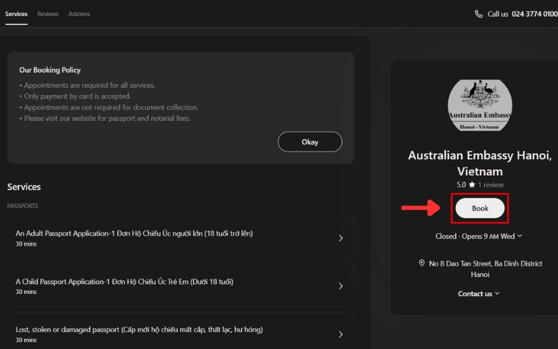Click the phone icon beside Call us

pyautogui.click(x=478, y=14)
